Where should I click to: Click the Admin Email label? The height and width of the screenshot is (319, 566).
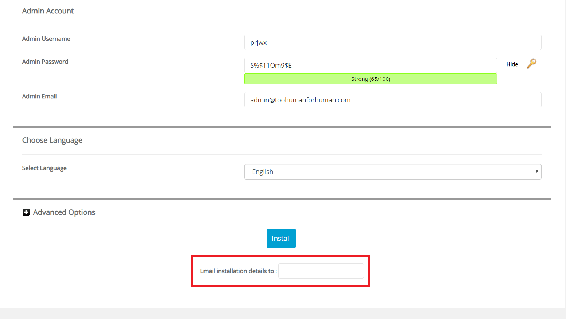(39, 97)
